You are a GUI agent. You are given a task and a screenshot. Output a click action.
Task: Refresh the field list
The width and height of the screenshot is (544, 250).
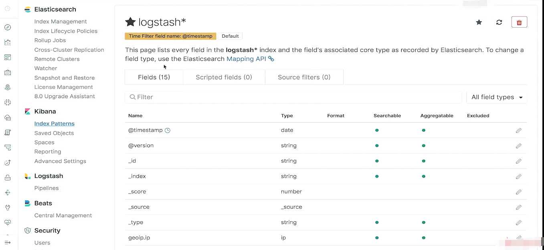coord(499,22)
